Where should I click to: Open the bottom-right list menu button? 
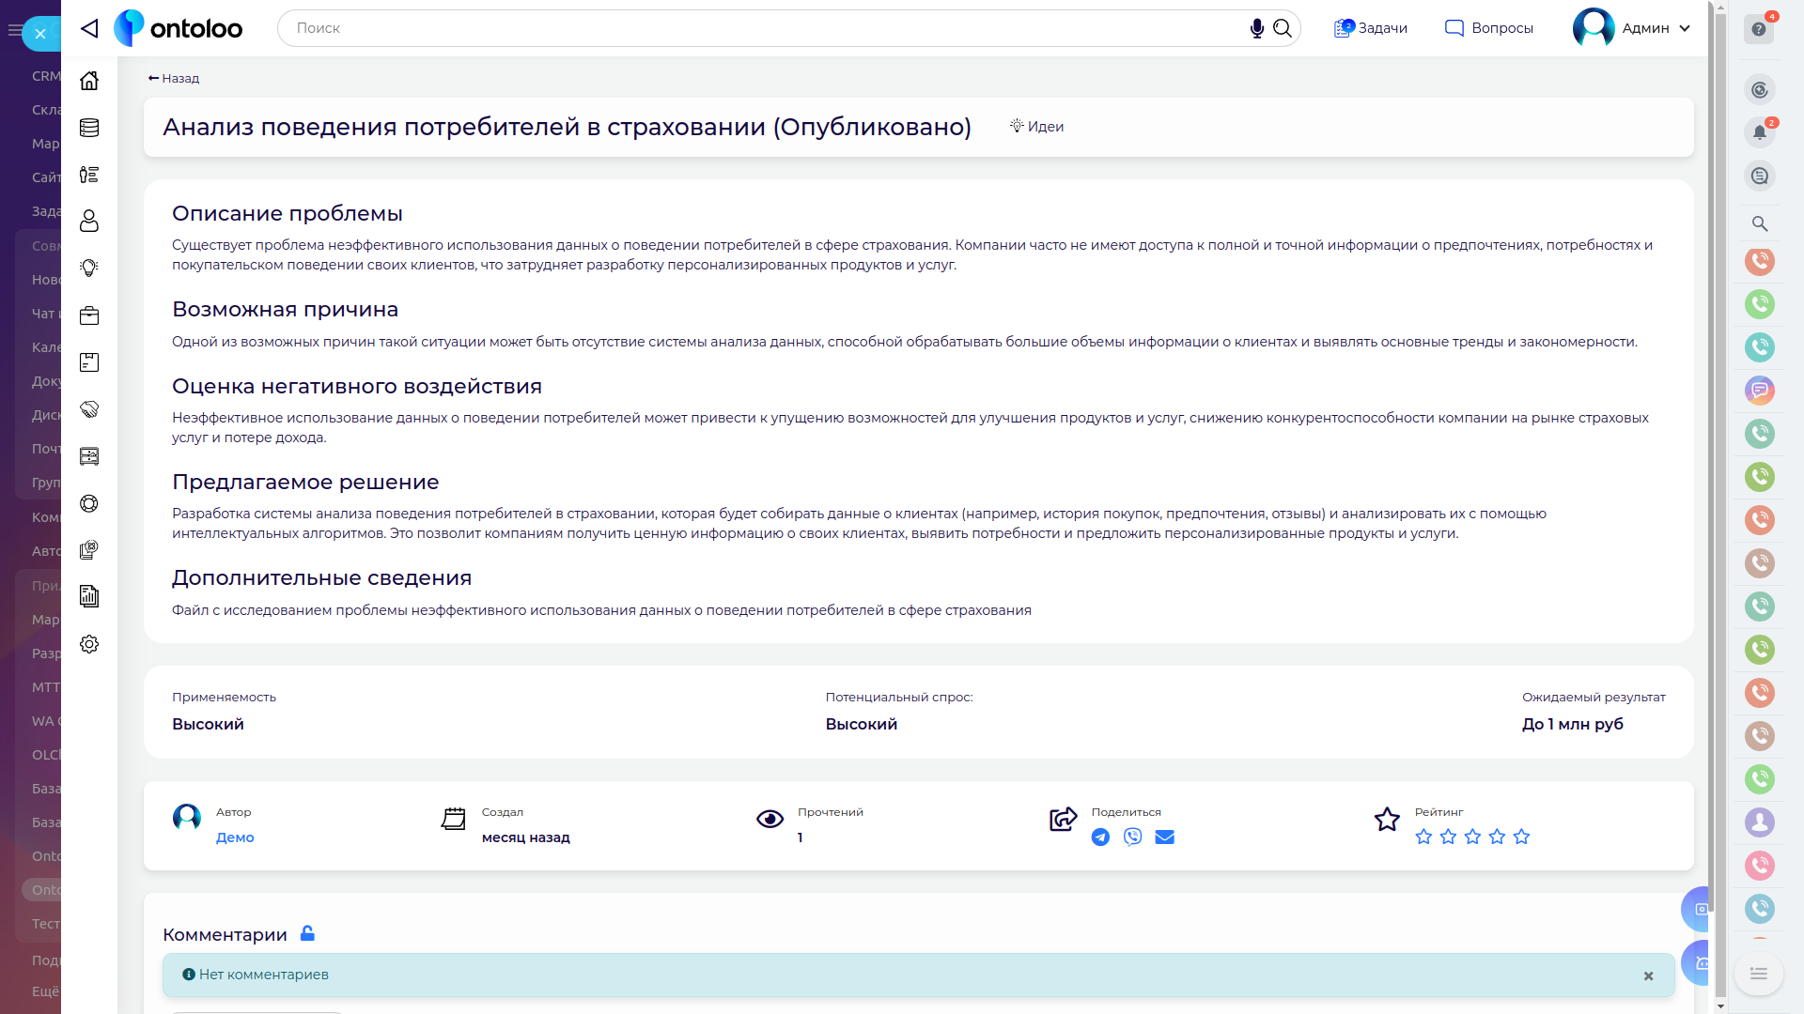coord(1758,974)
